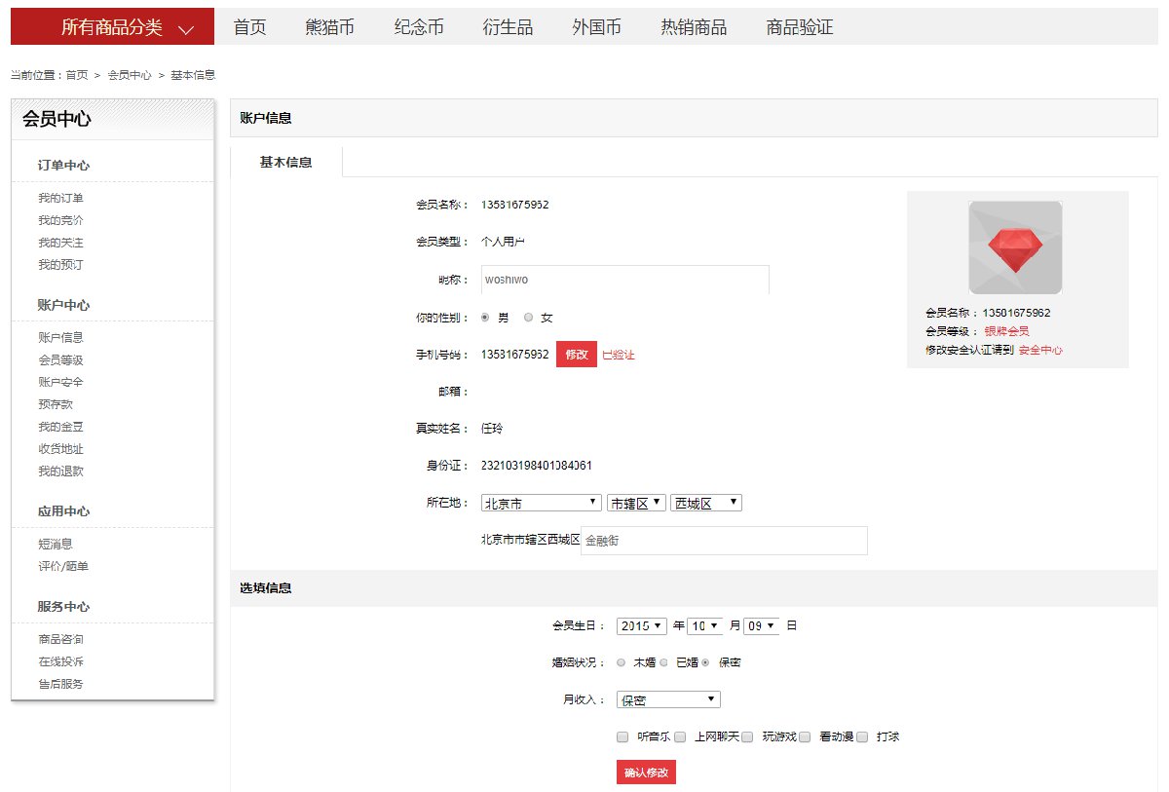Expand the 所有商品分类 category chevron
The width and height of the screenshot is (1169, 792).
point(187,29)
